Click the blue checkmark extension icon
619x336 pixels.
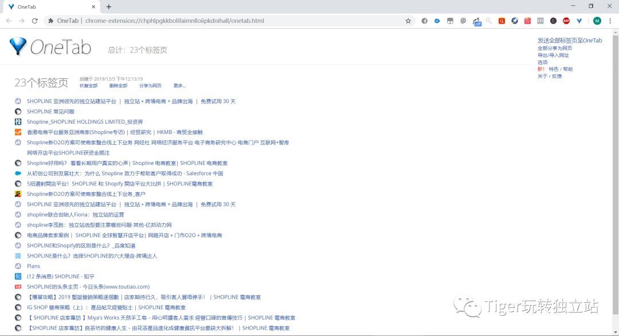(x=437, y=21)
